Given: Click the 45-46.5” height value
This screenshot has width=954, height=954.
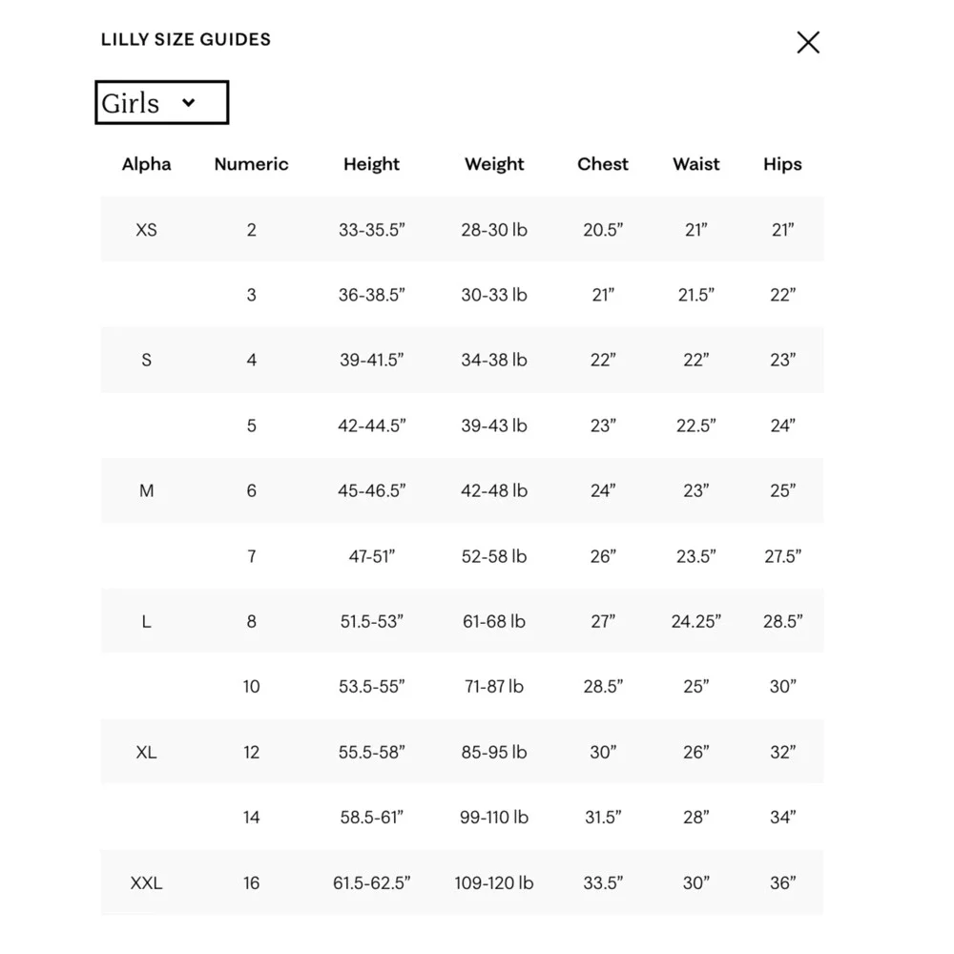Looking at the screenshot, I should click(x=372, y=491).
